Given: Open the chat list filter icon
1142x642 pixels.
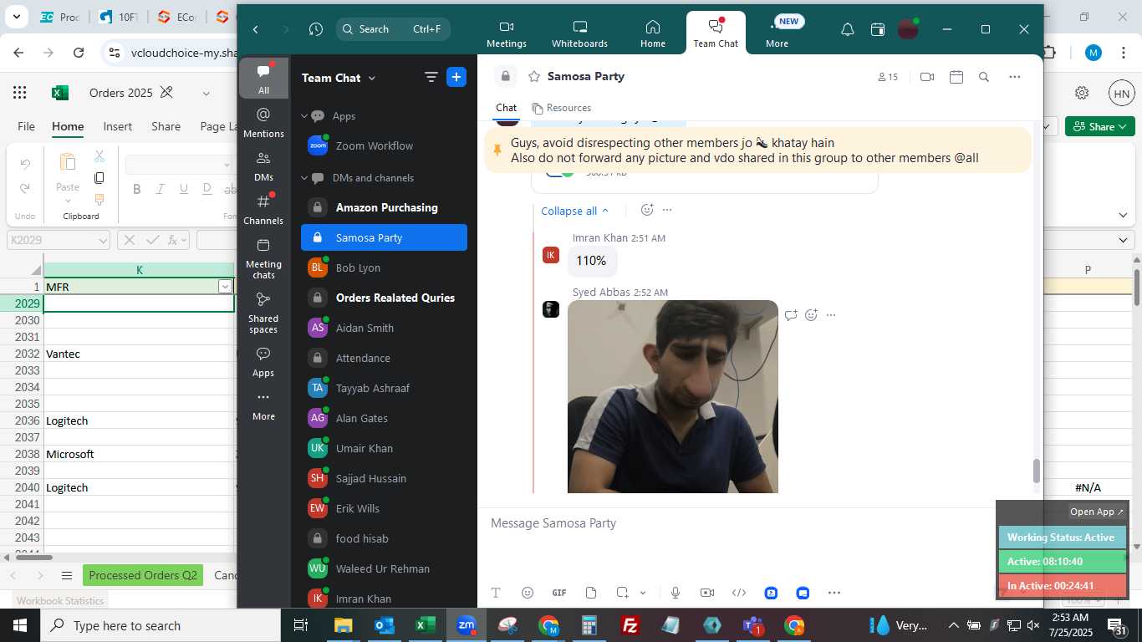Looking at the screenshot, I should pyautogui.click(x=431, y=77).
